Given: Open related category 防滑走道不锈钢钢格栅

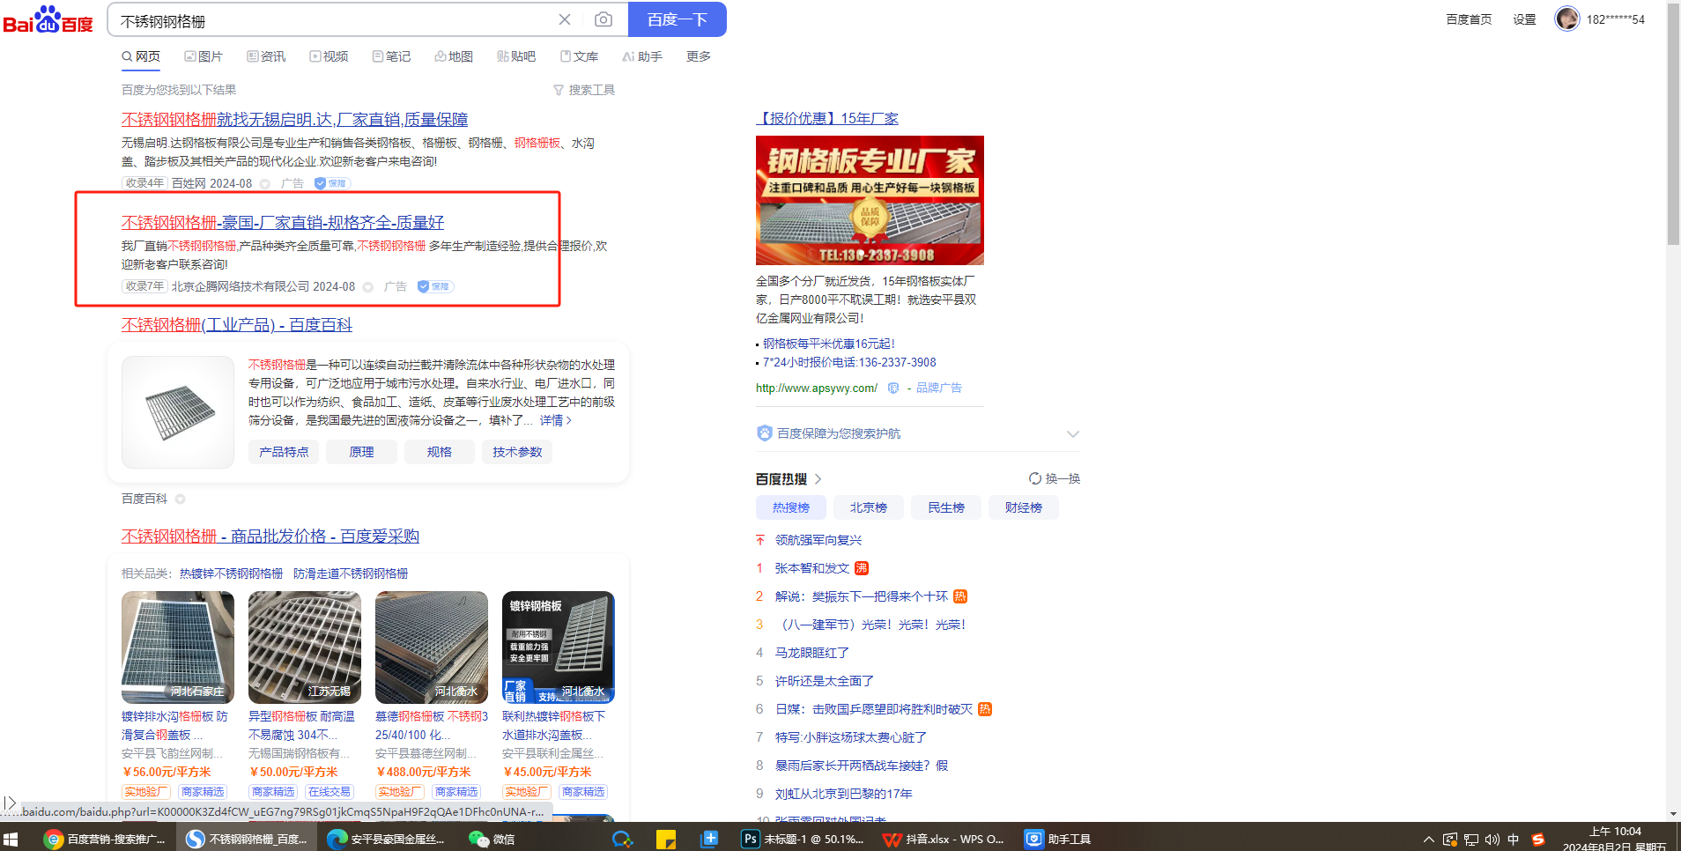Looking at the screenshot, I should (x=351, y=573).
